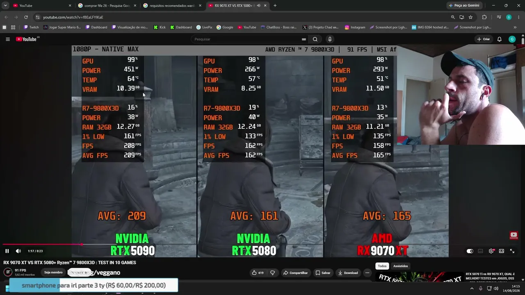Open a new browser tab
The width and height of the screenshot is (525, 295).
click(x=275, y=6)
